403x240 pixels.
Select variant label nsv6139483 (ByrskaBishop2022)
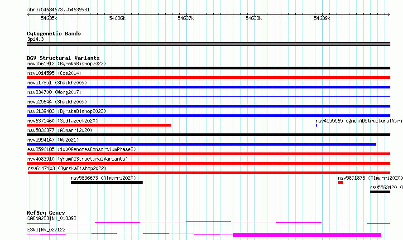click(x=67, y=111)
